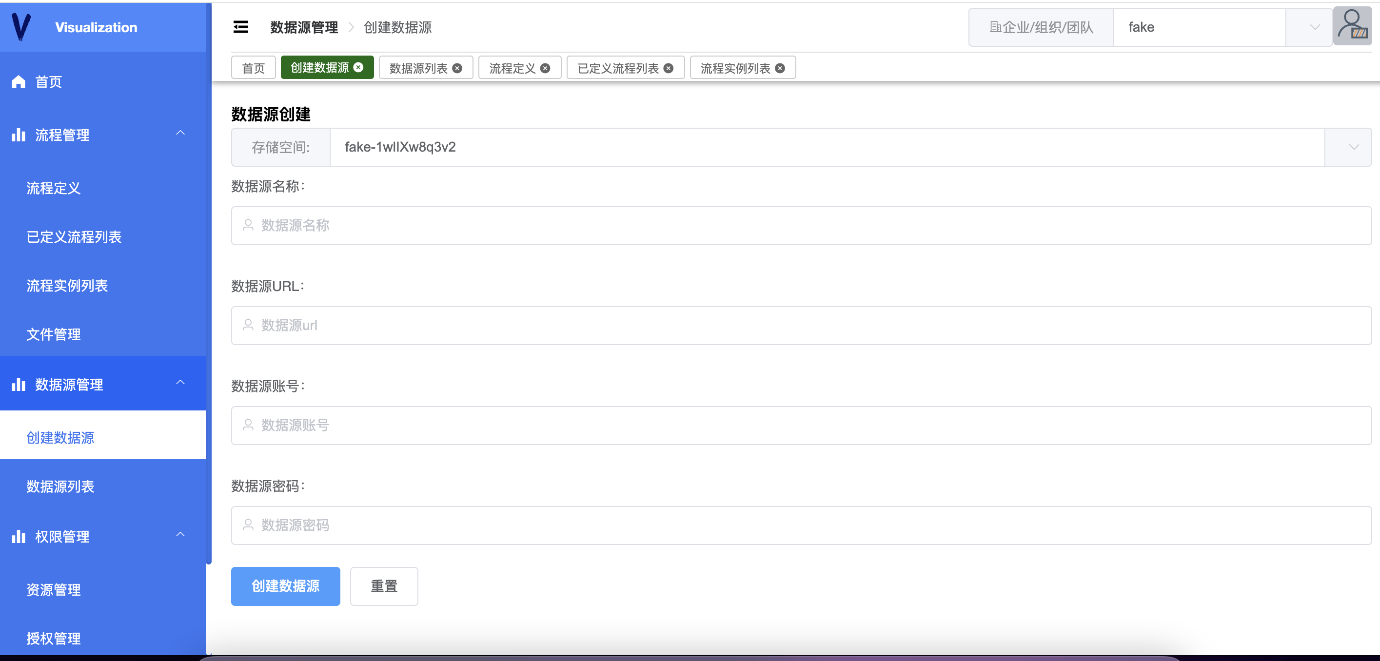The height and width of the screenshot is (661, 1380).
Task: Click the user avatar icon
Action: pos(1352,27)
